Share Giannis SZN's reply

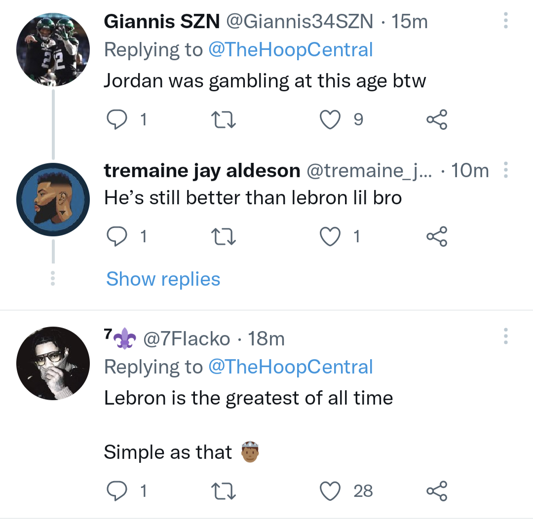[x=436, y=119]
